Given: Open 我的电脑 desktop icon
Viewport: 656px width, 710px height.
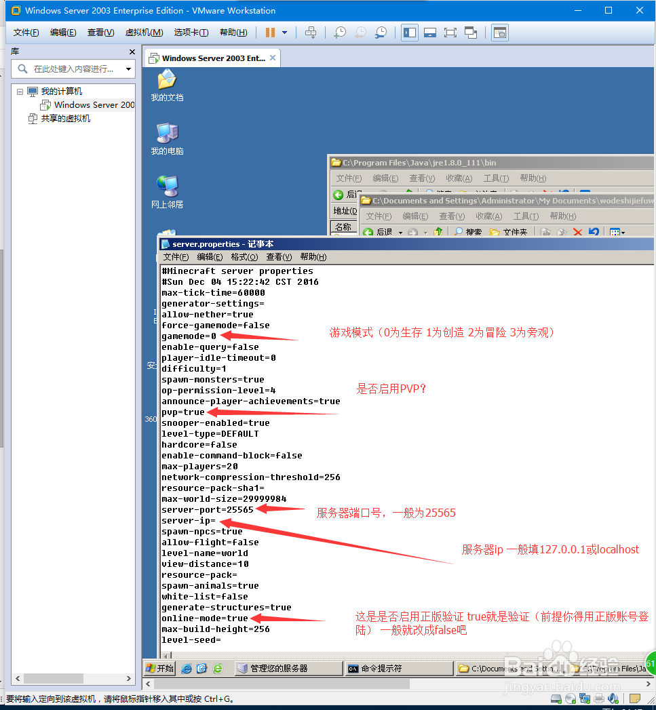Looking at the screenshot, I should click(x=167, y=139).
